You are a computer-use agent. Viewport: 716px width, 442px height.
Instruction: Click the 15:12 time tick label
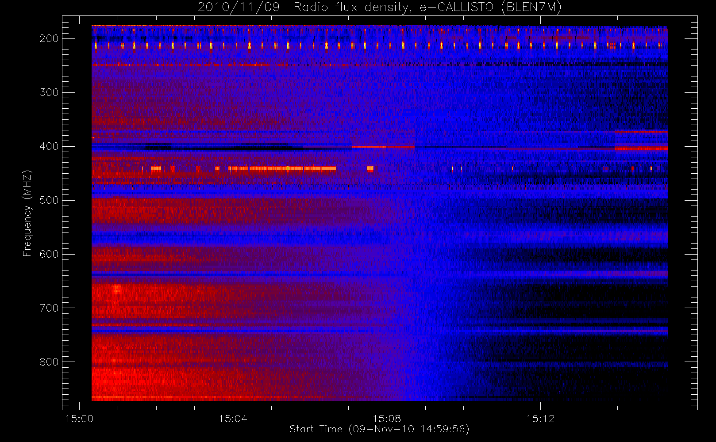pyautogui.click(x=540, y=419)
